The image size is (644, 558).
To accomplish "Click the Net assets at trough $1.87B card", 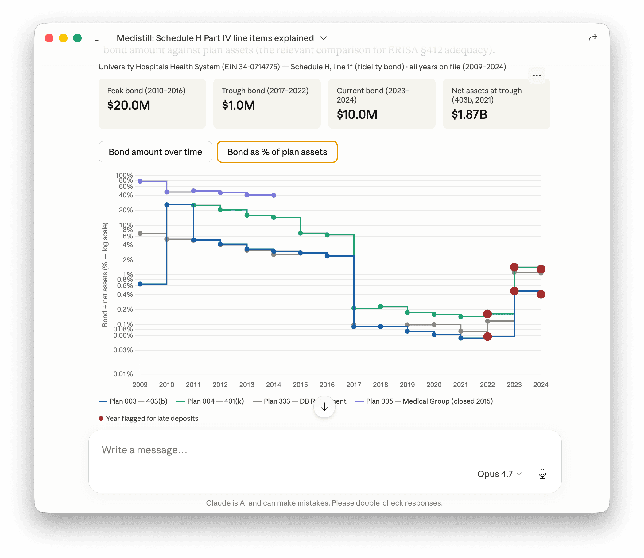I will (496, 103).
